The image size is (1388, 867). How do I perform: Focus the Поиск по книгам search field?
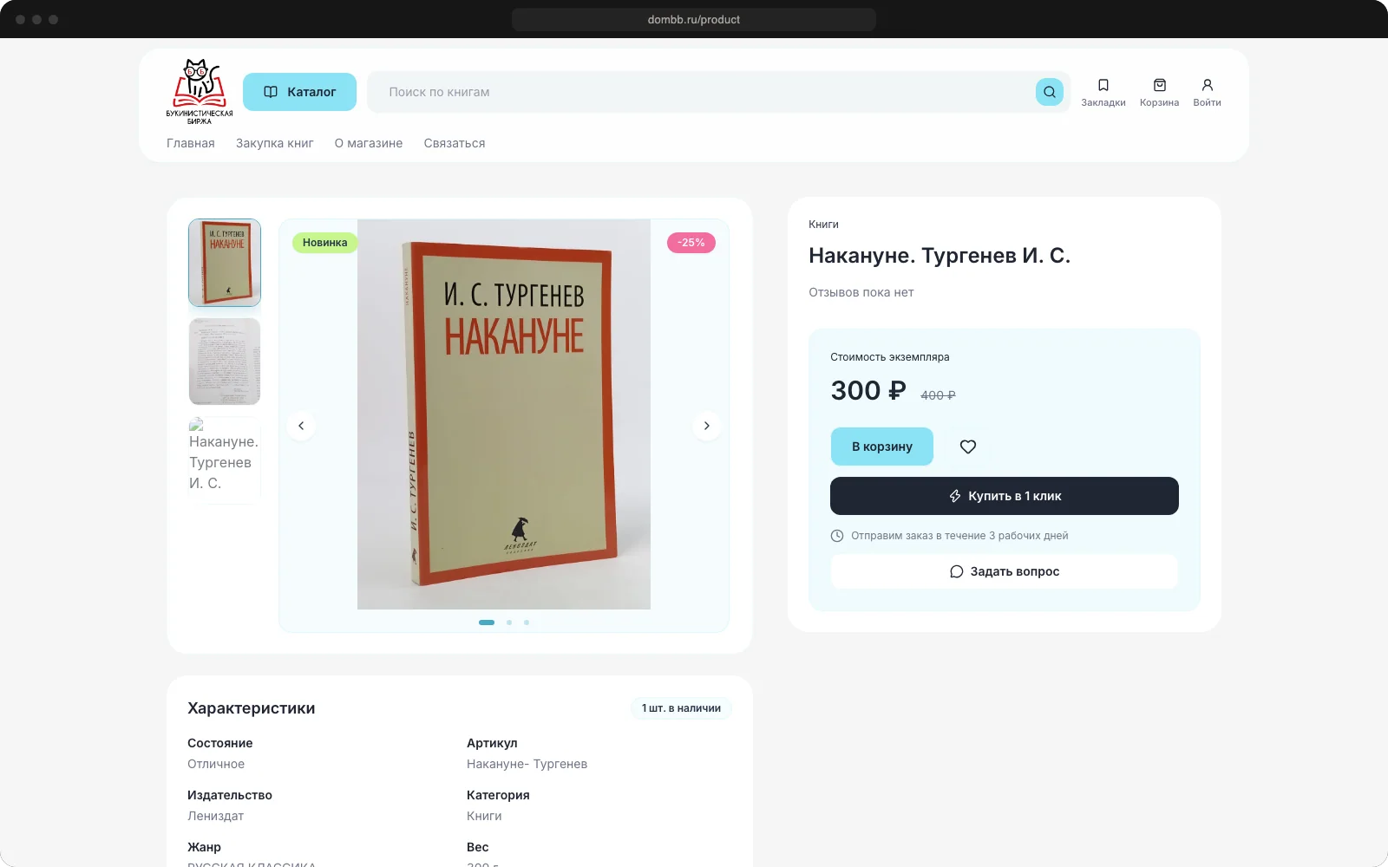(x=703, y=92)
